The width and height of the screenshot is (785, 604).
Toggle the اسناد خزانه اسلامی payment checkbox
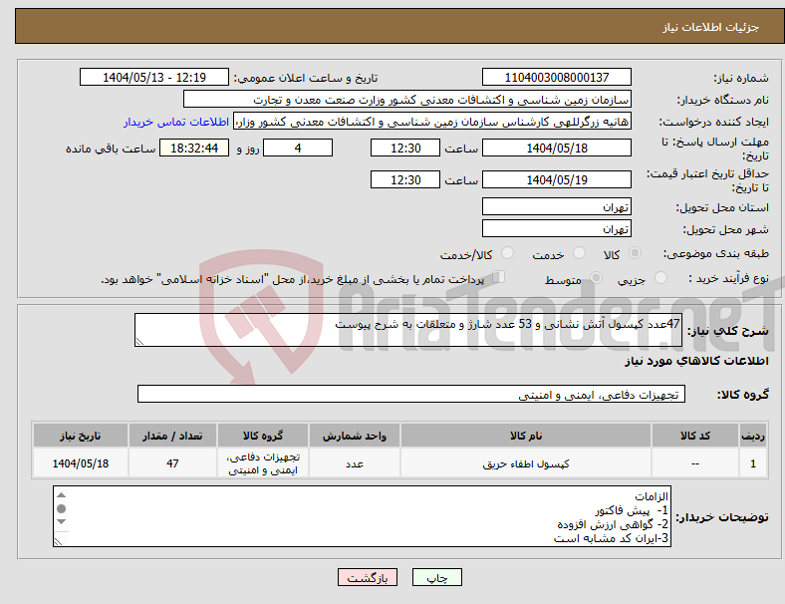pyautogui.click(x=499, y=276)
